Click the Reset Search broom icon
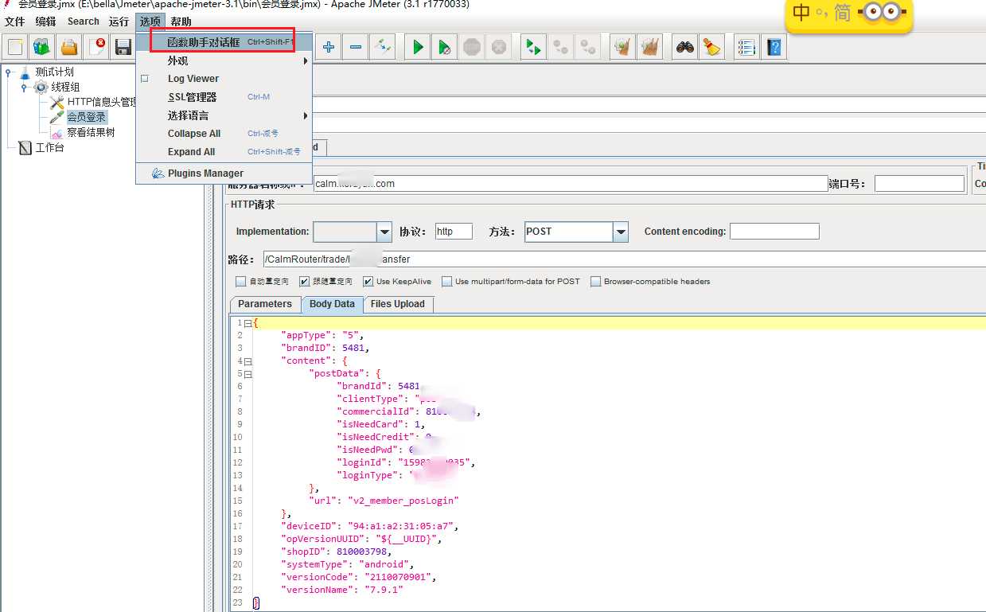The width and height of the screenshot is (986, 612). click(x=711, y=47)
